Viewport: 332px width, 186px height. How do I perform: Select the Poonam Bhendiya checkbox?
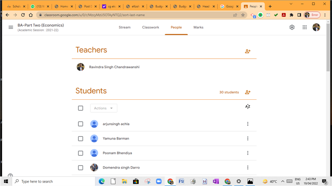coord(81,153)
